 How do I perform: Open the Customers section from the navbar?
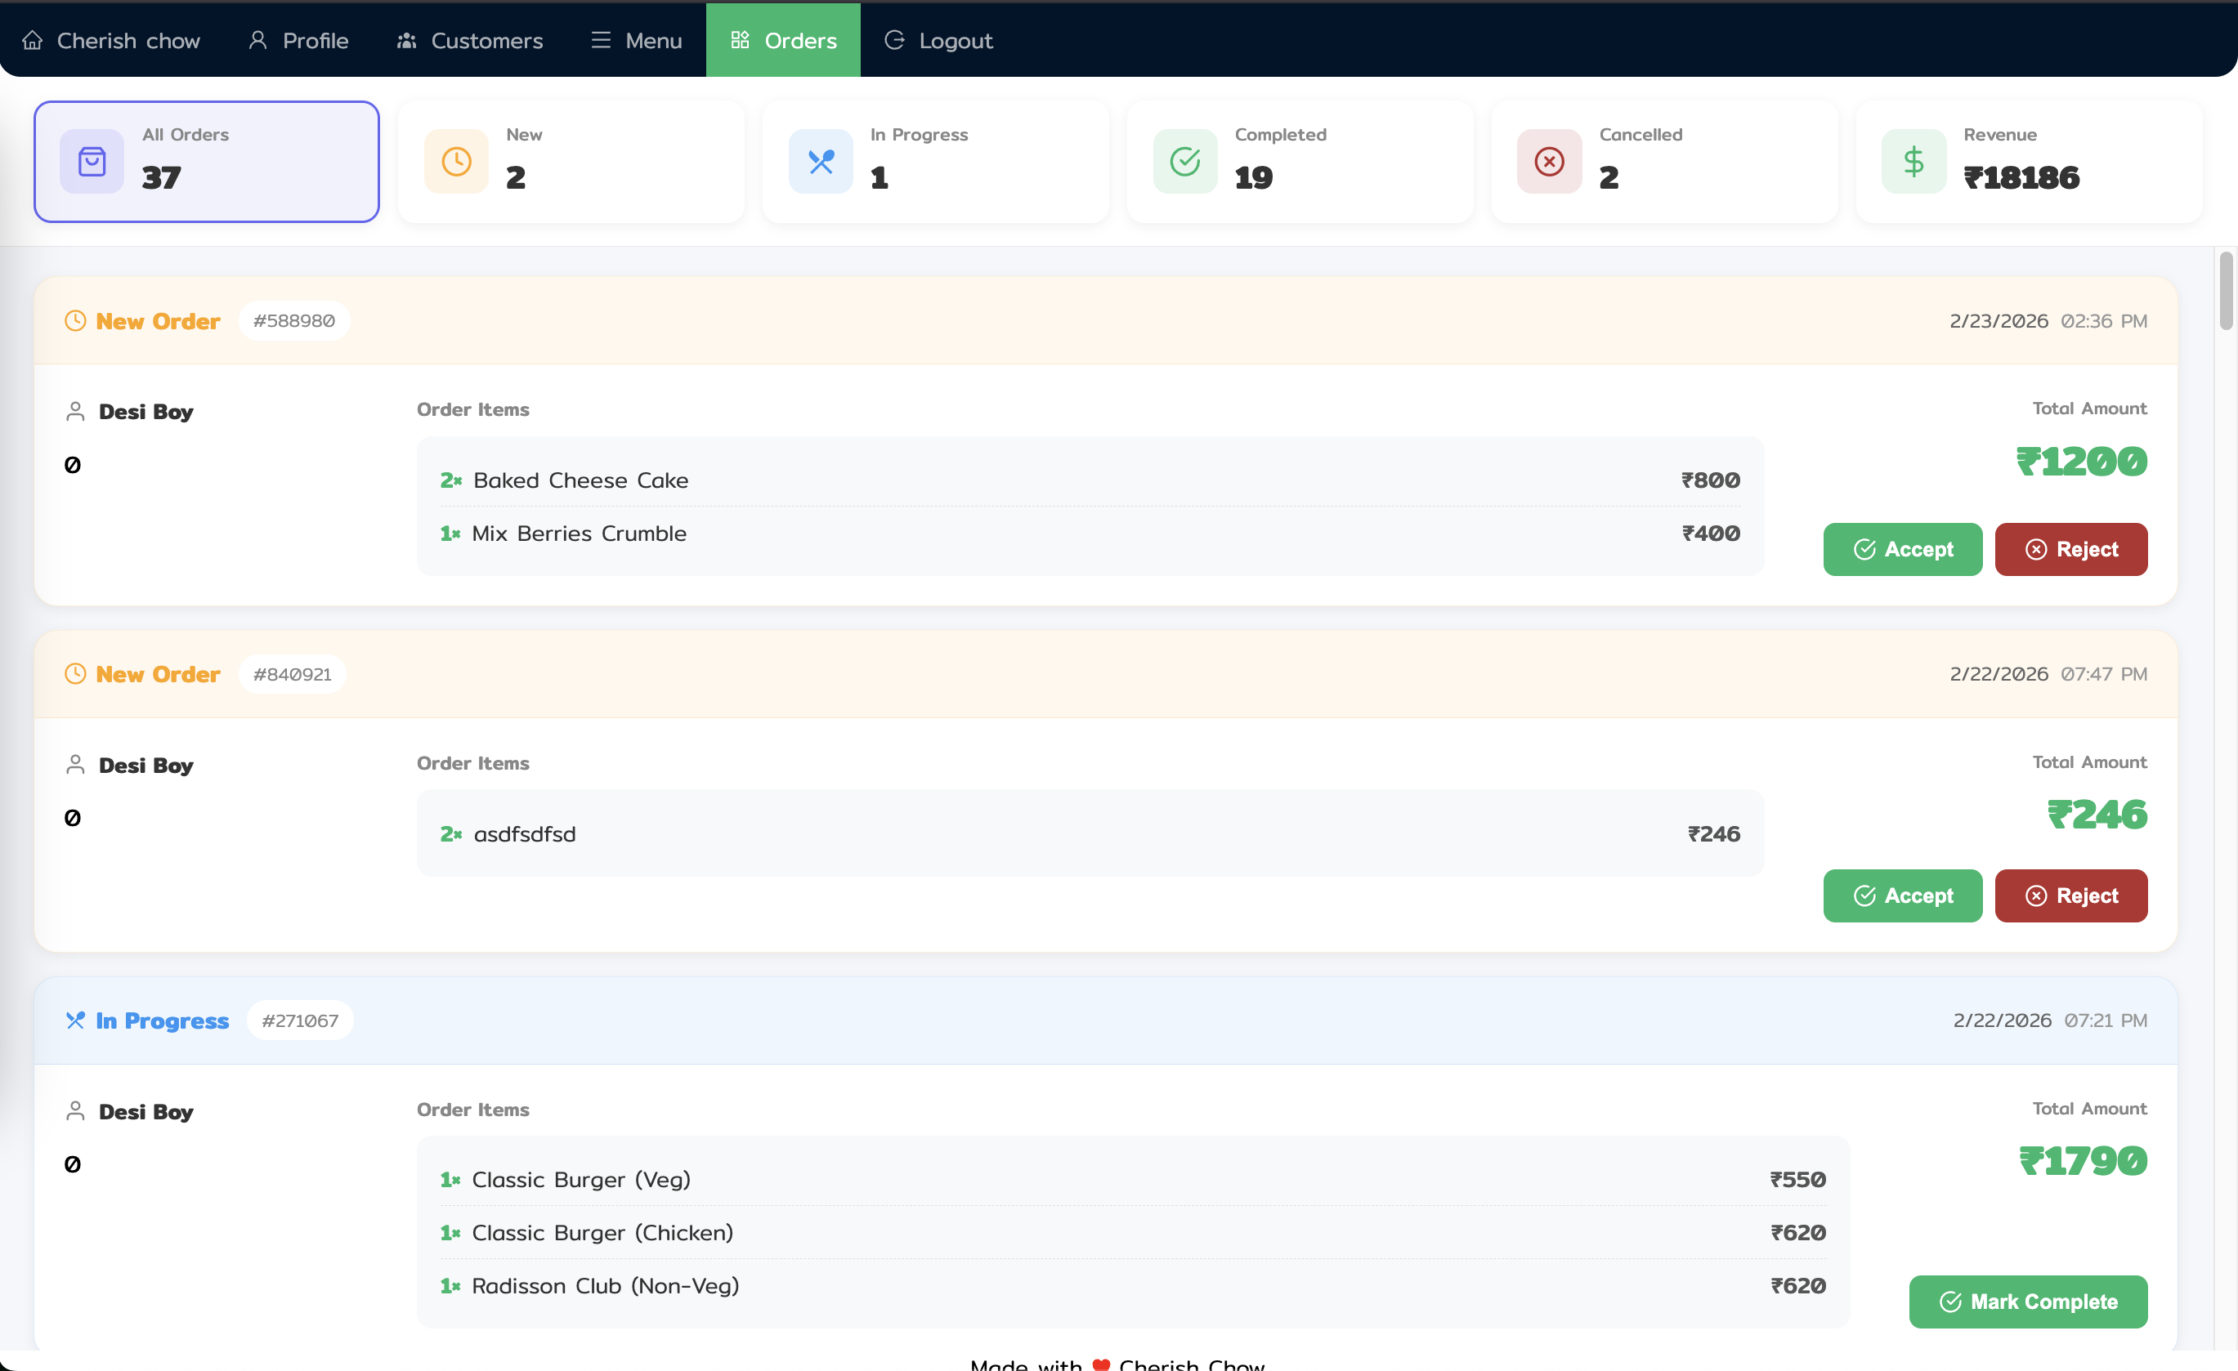[469, 40]
